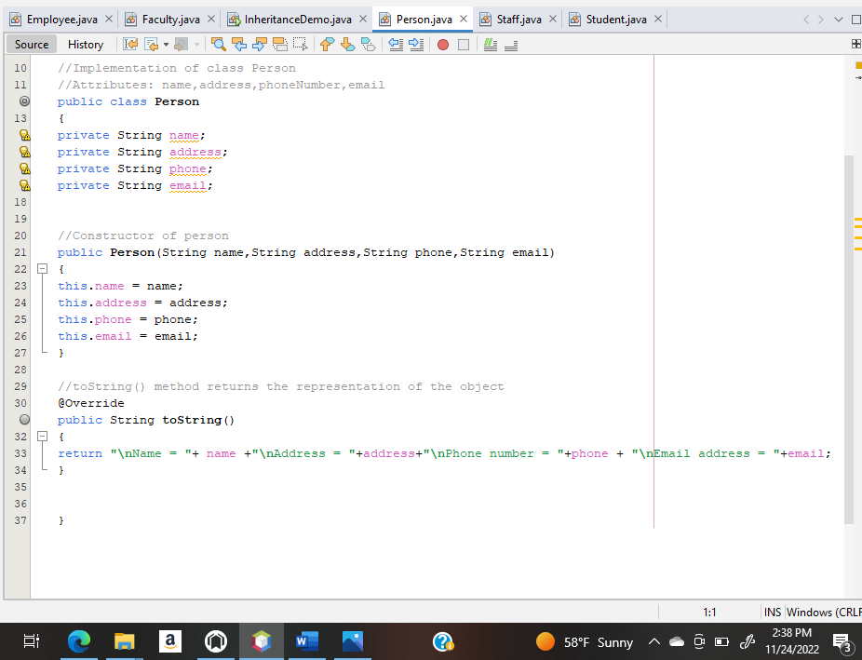Click the Comment lines icon

(491, 44)
